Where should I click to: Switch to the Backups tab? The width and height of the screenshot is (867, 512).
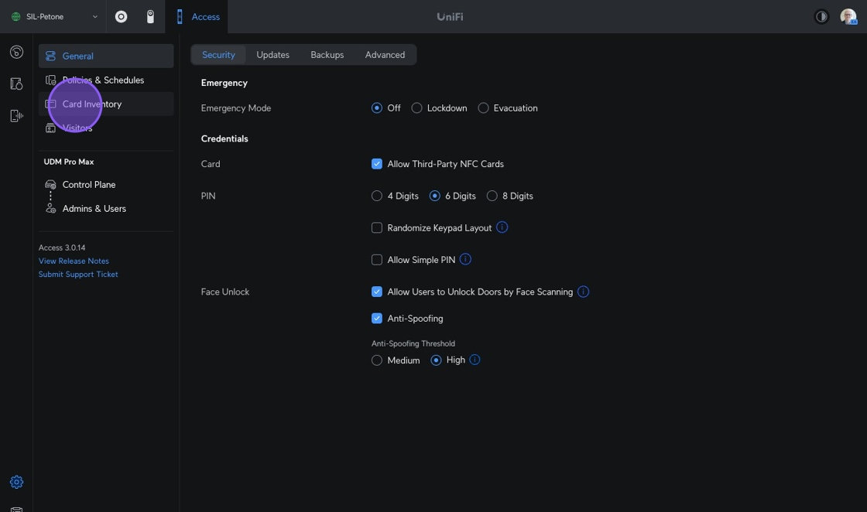(327, 55)
